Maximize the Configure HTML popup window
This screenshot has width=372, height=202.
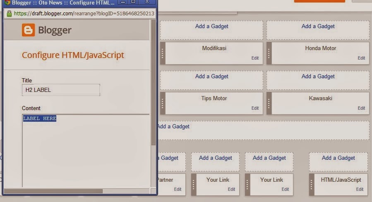[133, 2]
